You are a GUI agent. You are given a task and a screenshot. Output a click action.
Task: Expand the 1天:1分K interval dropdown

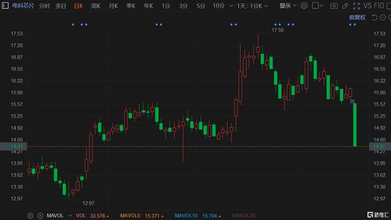click(252, 6)
